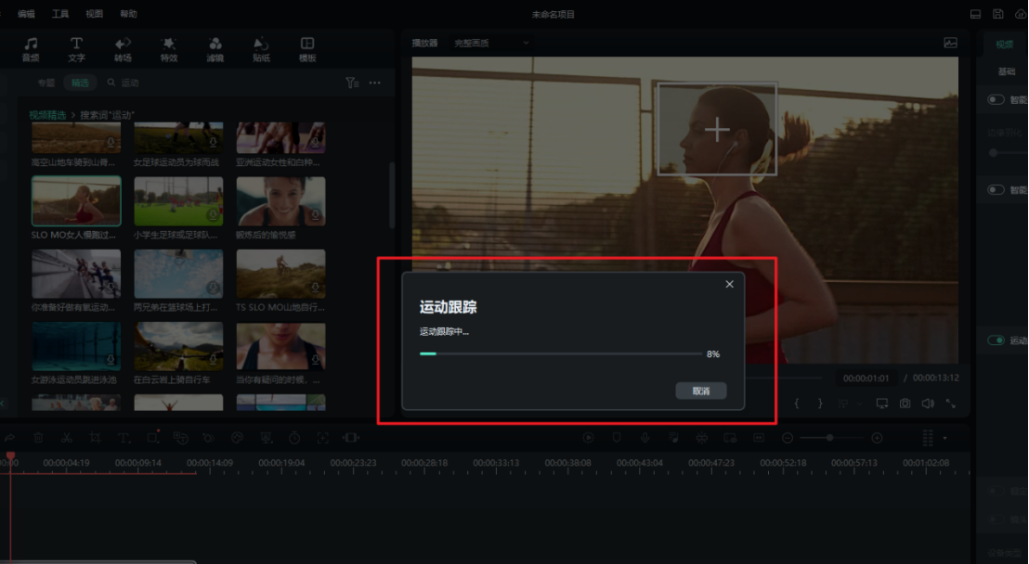
Task: Open the 特效 effects tab
Action: (x=169, y=49)
